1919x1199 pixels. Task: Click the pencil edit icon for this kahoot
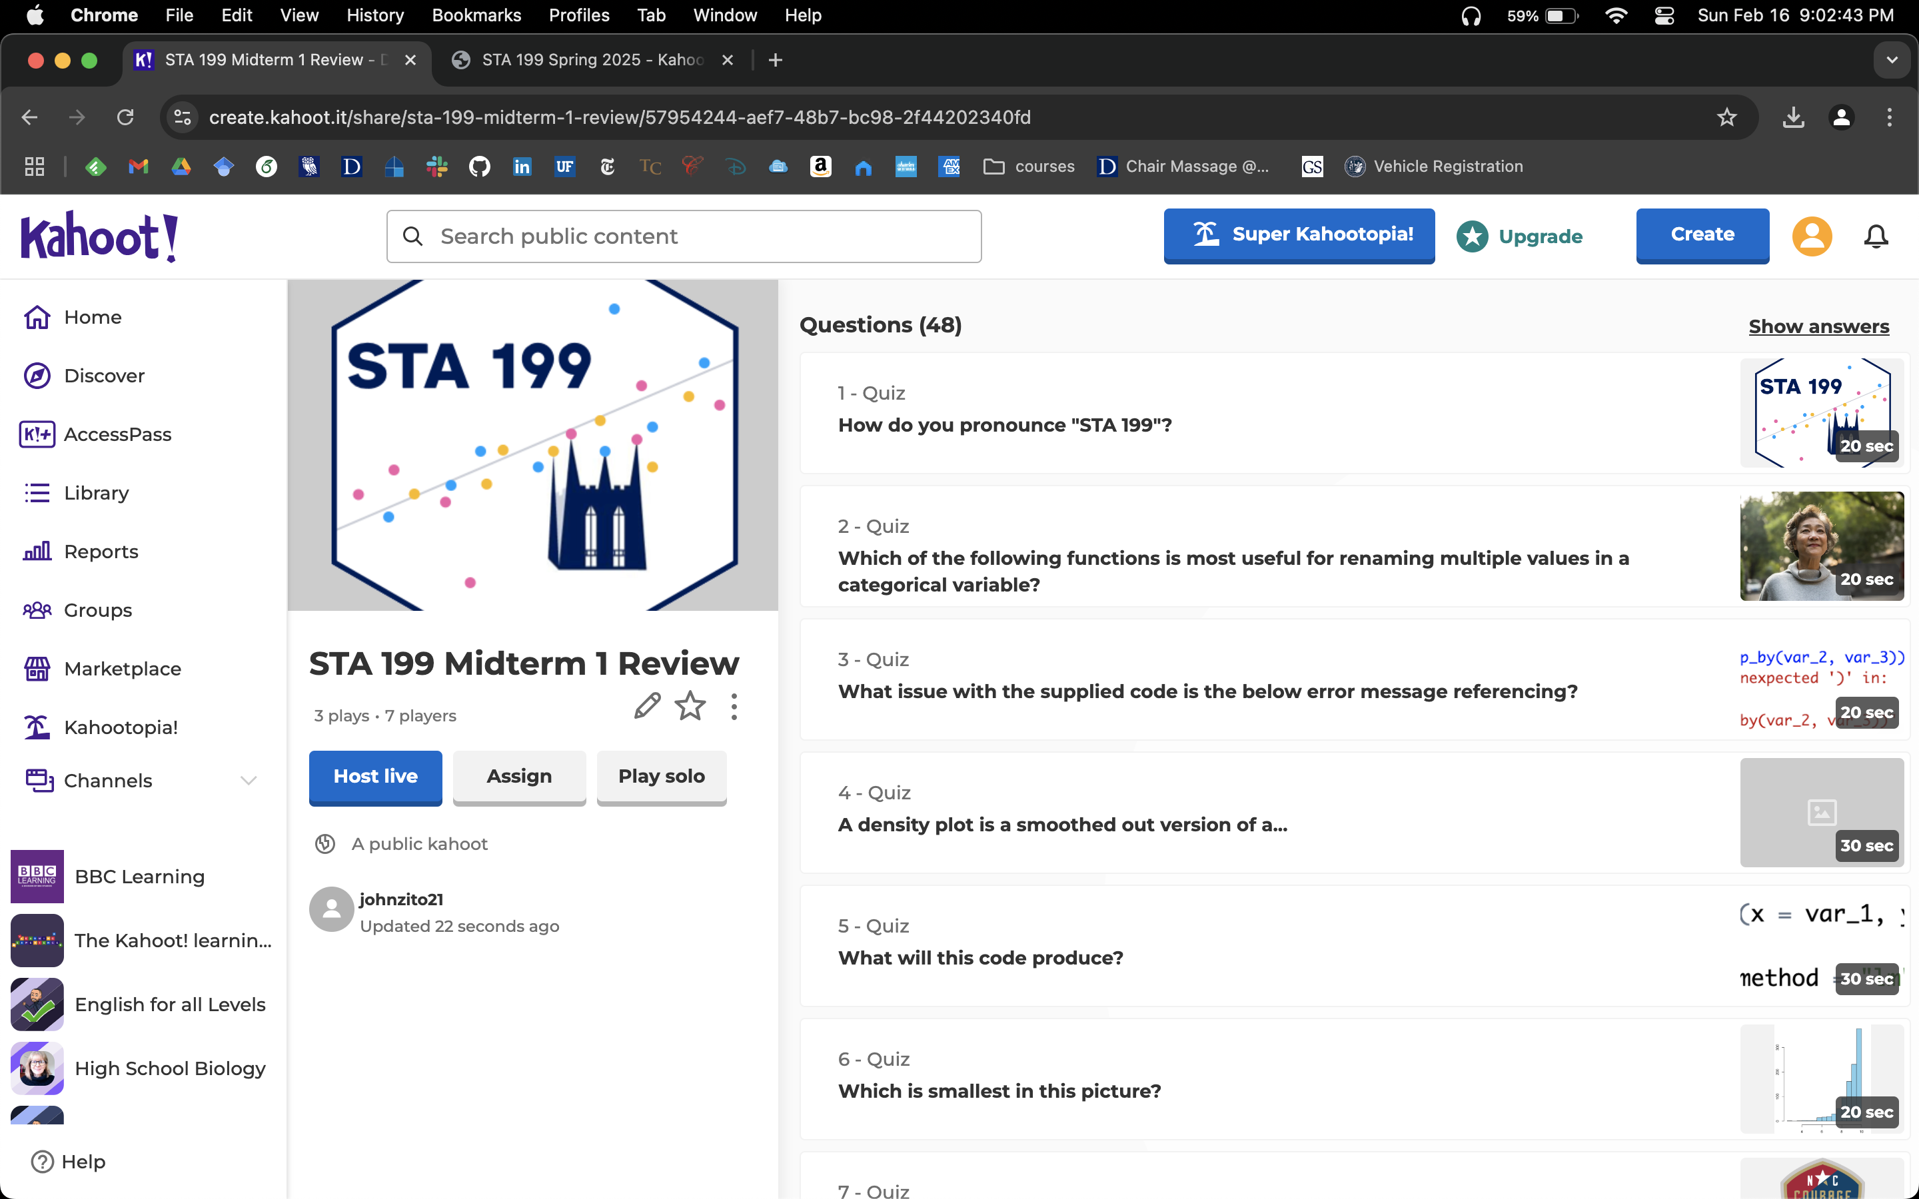[x=647, y=705]
